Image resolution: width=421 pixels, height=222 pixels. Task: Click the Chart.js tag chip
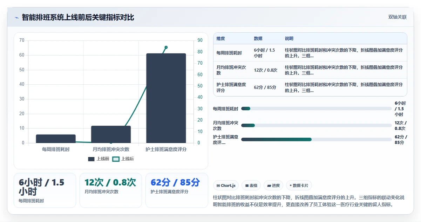(x=226, y=185)
